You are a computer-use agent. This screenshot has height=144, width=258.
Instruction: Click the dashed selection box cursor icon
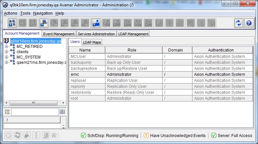[x=201, y=23]
